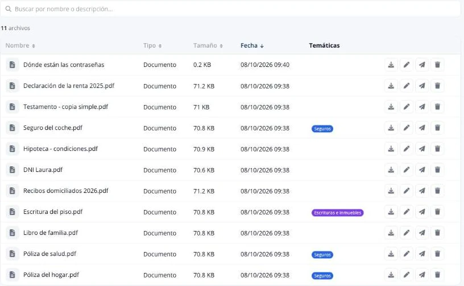Click 'Escrituras e inmuebles' tag

pos(337,213)
